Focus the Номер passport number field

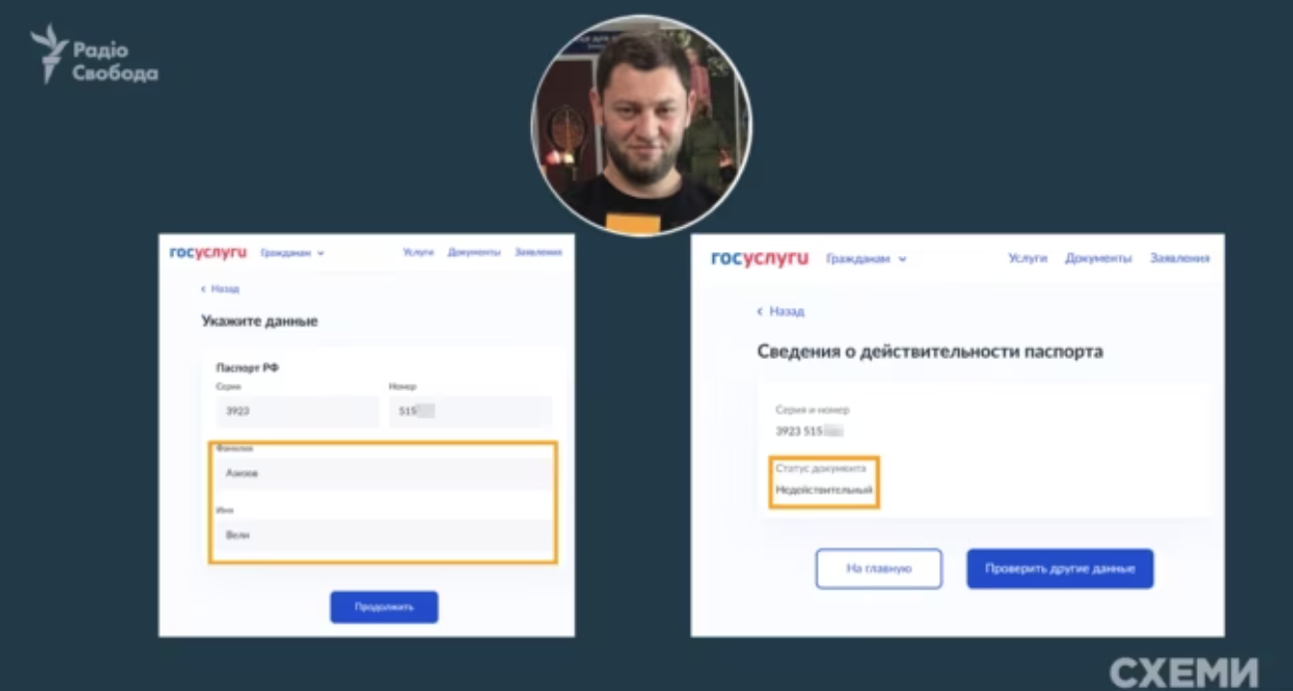pyautogui.click(x=470, y=411)
